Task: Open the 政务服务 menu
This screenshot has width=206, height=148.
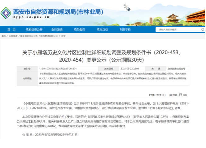Action: click(x=80, y=30)
